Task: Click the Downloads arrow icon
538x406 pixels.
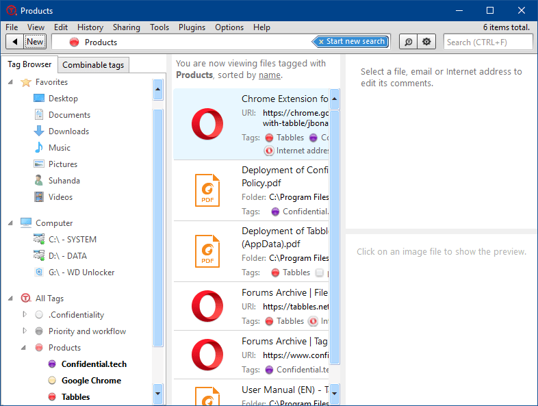Action: 39,131
